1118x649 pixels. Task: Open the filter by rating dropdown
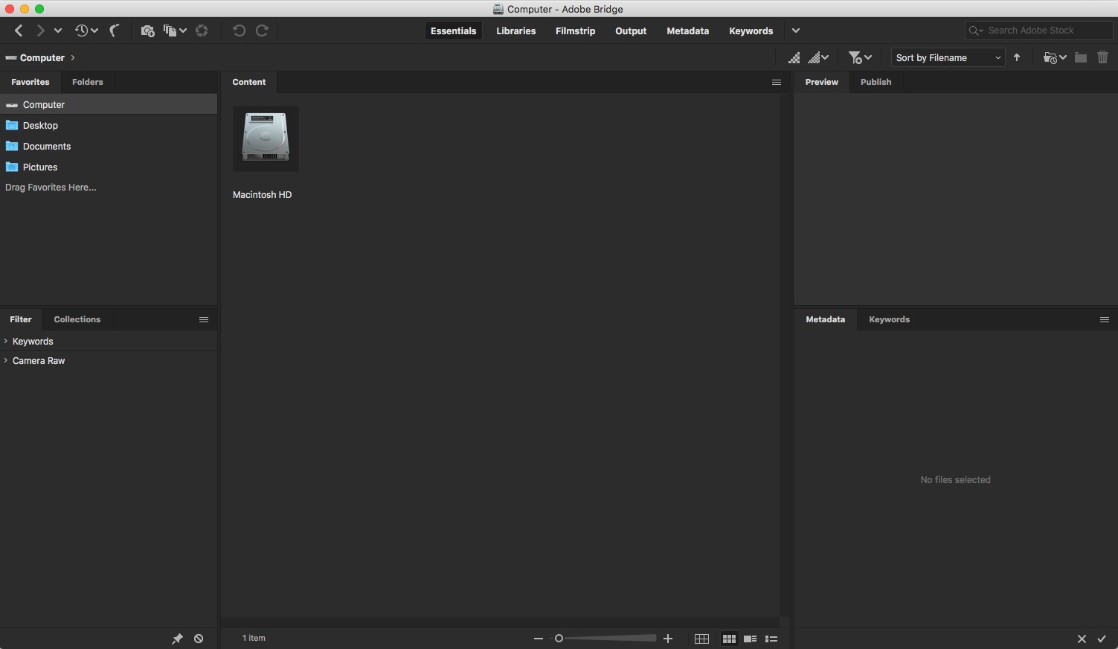(x=860, y=57)
